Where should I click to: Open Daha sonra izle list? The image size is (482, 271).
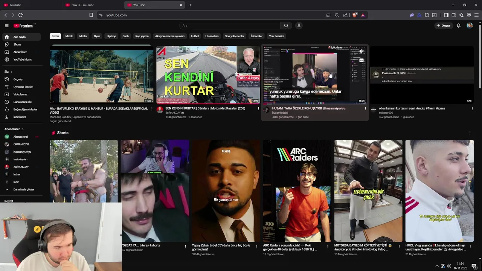[x=21, y=102]
